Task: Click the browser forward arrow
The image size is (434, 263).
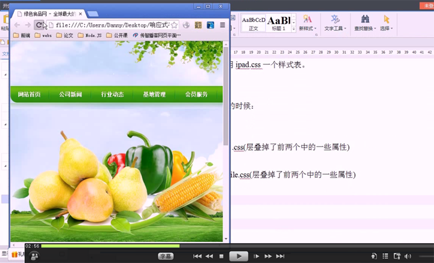Action: (x=27, y=25)
